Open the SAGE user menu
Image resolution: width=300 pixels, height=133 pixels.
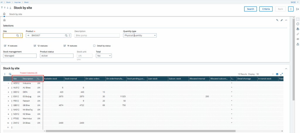pos(293,2)
